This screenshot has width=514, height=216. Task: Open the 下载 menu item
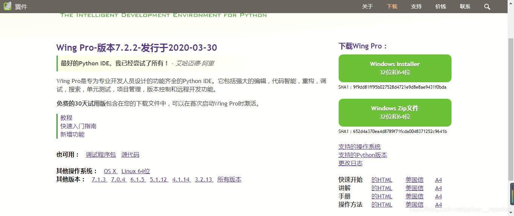pyautogui.click(x=392, y=6)
